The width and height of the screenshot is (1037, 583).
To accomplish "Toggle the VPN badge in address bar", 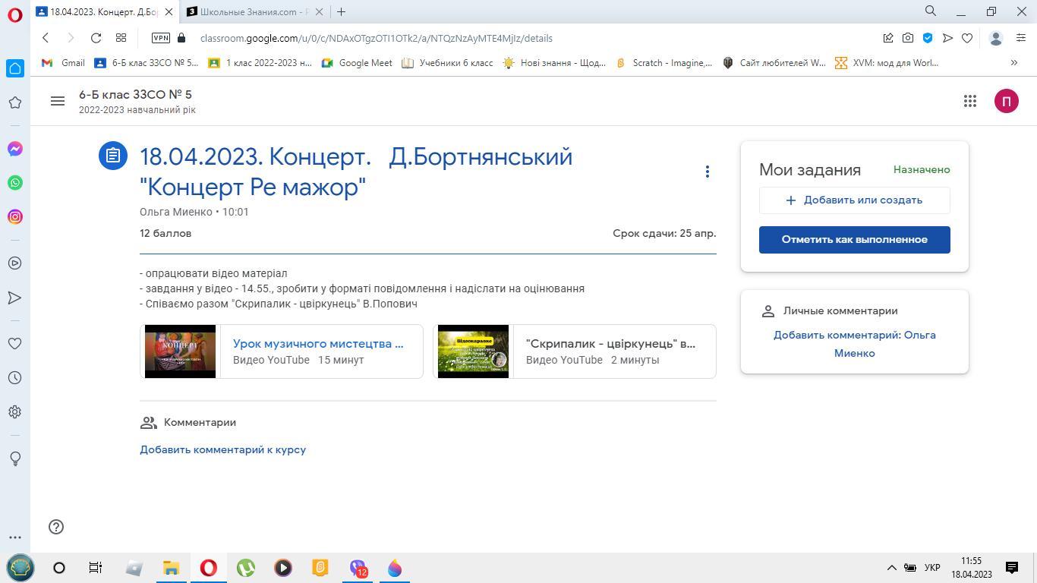I will point(160,38).
